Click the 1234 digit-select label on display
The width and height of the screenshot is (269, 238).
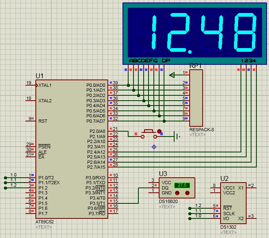tap(249, 60)
